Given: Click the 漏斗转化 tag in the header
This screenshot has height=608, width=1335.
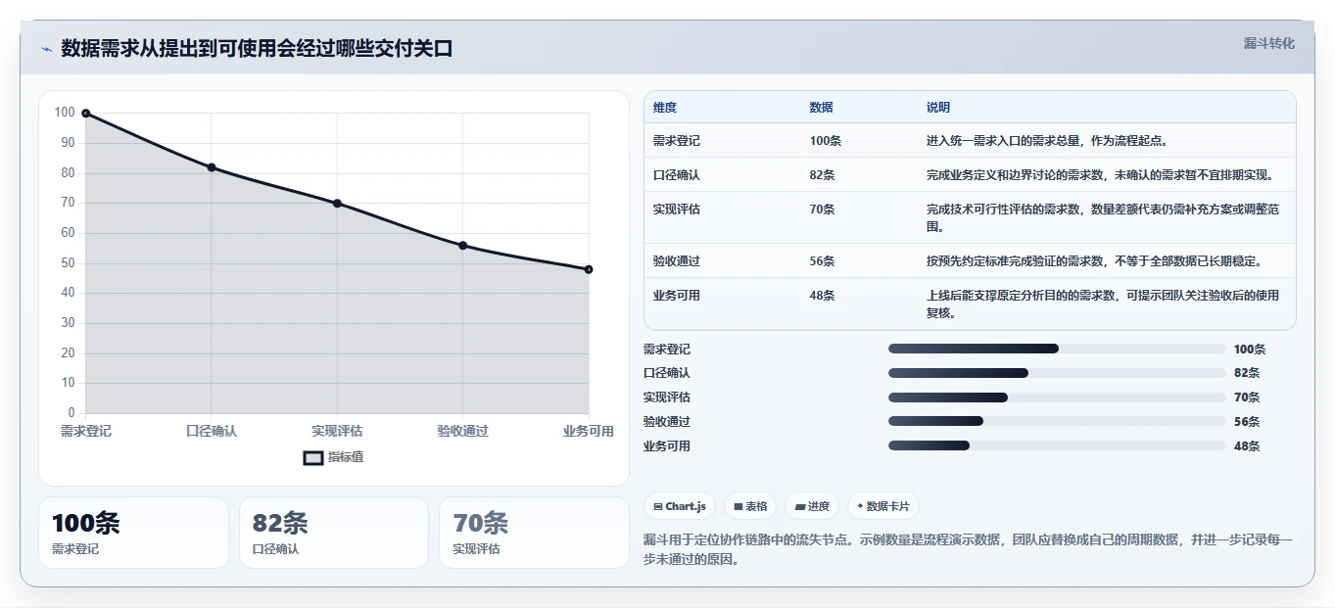Looking at the screenshot, I should pyautogui.click(x=1268, y=43).
